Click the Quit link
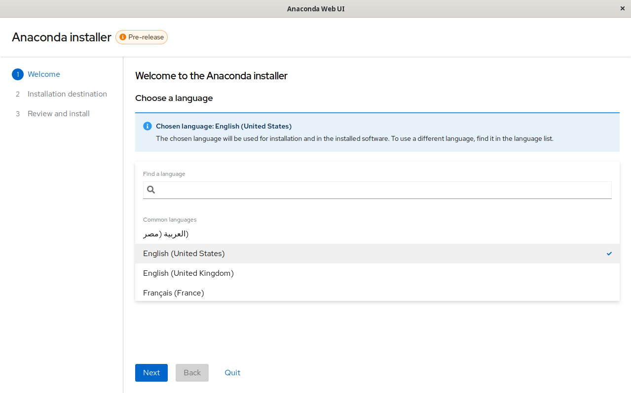Image resolution: width=631 pixels, height=393 pixels. click(x=232, y=373)
